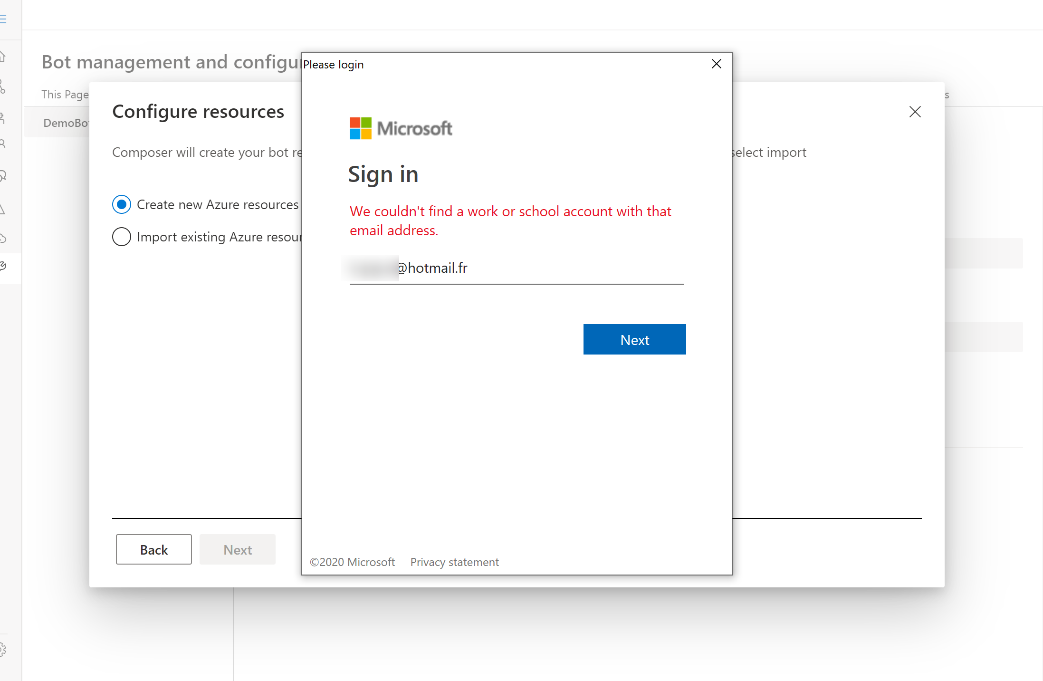Go to the Home icon in the sidebar
This screenshot has width=1043, height=681.
click(3, 57)
